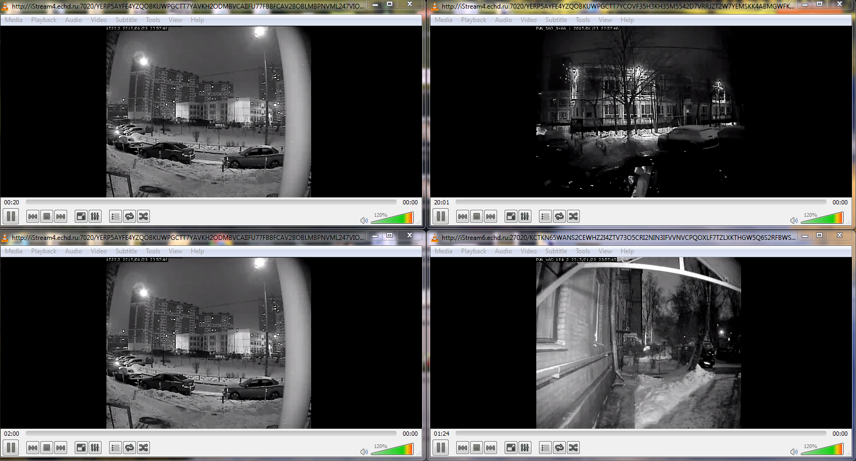Open the Media menu in bottom-left window
The height and width of the screenshot is (461, 856).
click(x=14, y=251)
